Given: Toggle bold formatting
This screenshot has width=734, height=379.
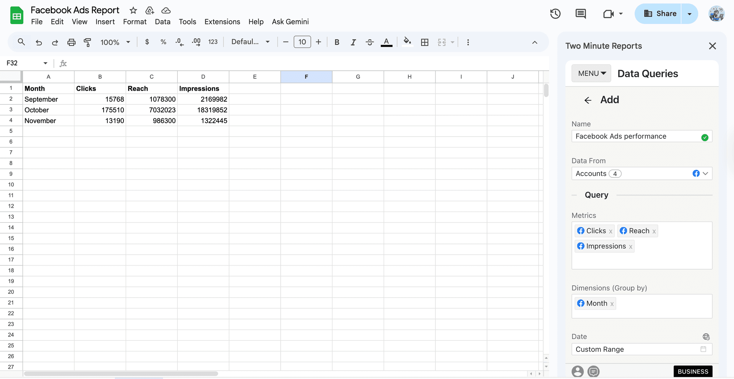Looking at the screenshot, I should (x=336, y=42).
